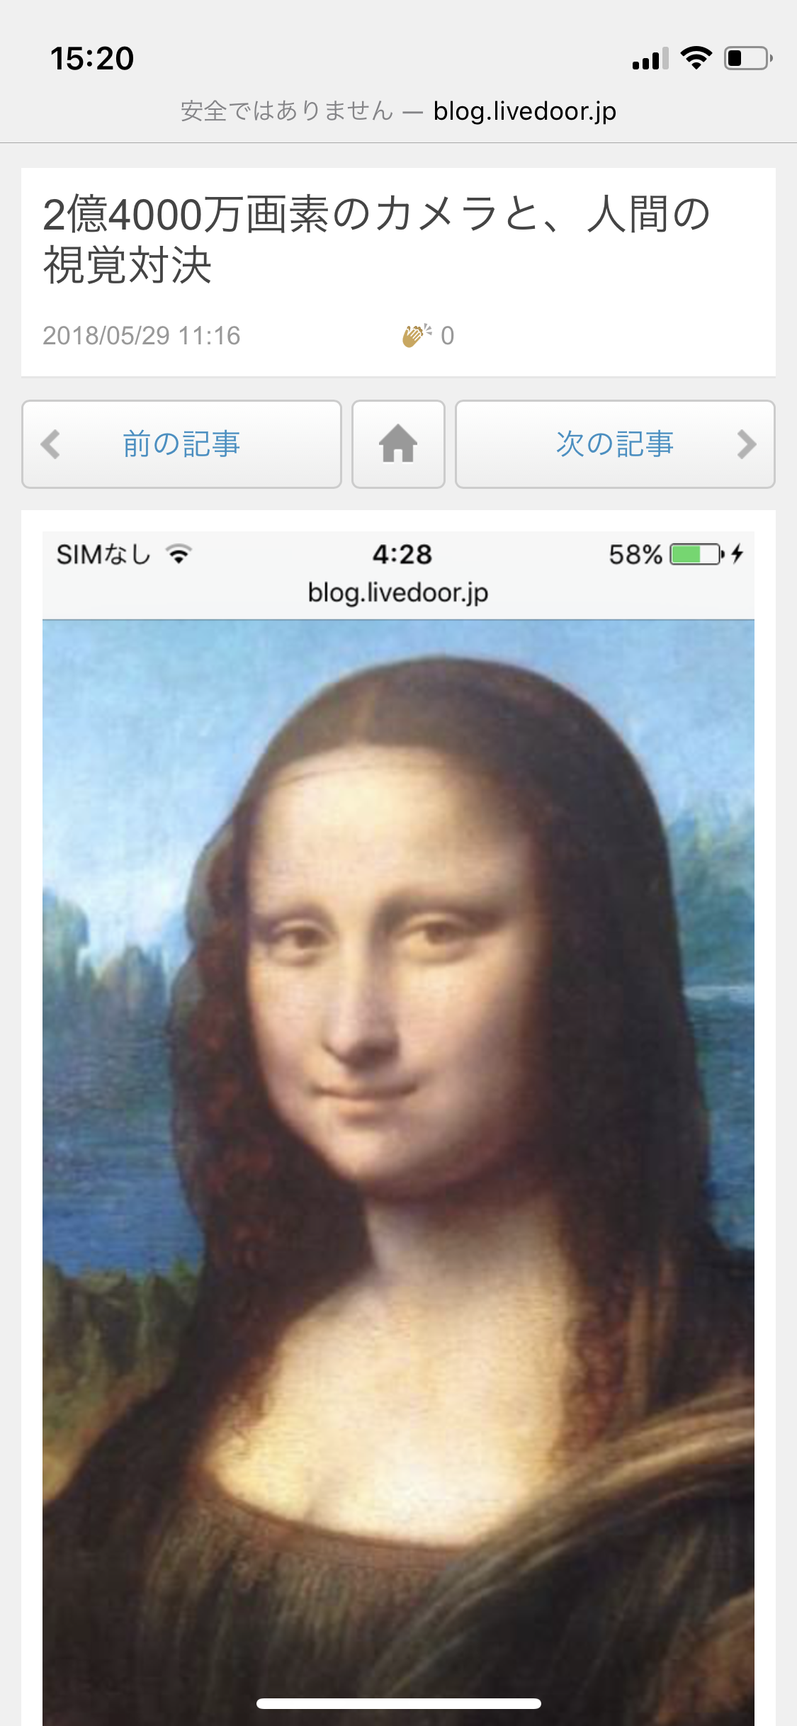Open the home page icon button

tap(398, 444)
